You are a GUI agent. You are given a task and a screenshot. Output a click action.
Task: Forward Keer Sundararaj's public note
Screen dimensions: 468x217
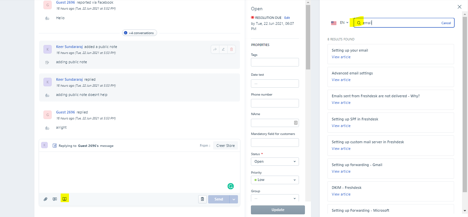tap(215, 49)
